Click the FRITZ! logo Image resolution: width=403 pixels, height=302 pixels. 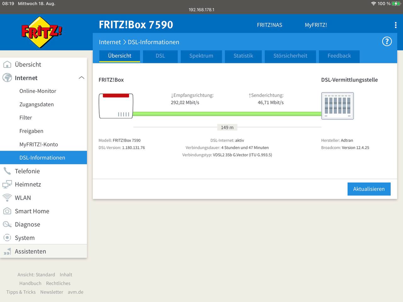tap(42, 32)
